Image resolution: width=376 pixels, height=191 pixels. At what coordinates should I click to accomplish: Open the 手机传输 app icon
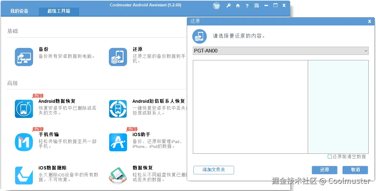pos(24,142)
